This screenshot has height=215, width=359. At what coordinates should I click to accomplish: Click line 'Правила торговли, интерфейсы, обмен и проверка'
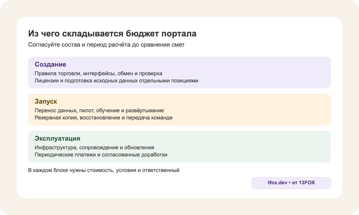point(98,73)
